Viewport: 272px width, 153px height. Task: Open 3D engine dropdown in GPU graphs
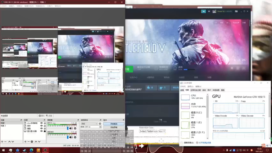(214, 101)
